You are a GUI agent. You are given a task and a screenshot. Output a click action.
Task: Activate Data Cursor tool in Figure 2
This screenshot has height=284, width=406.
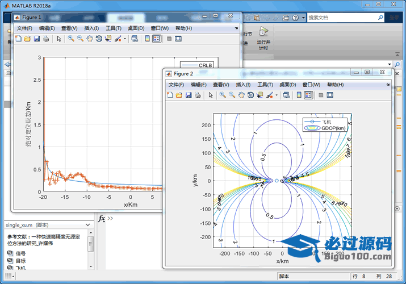coord(259,95)
